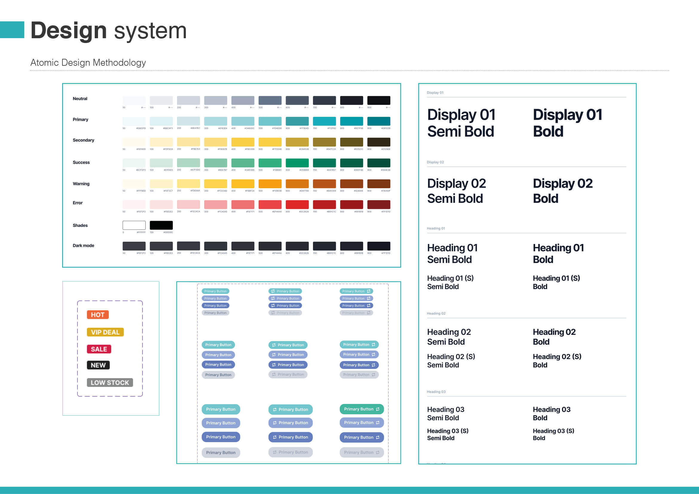
Task: Select the black #000000 shade swatch
Action: pyautogui.click(x=161, y=225)
